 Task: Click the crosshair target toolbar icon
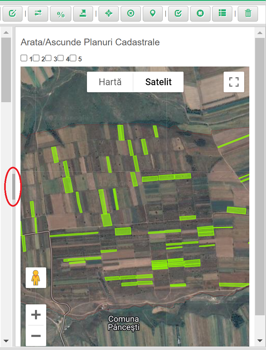109,13
